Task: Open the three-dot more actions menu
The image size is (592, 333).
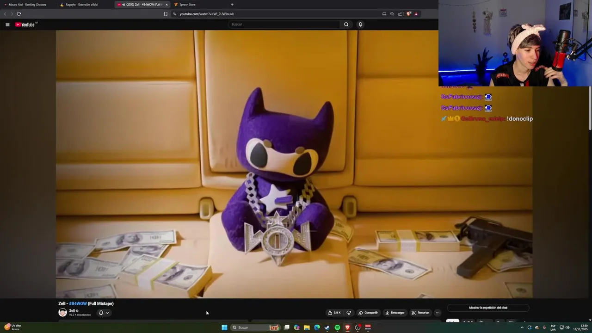Action: click(438, 313)
